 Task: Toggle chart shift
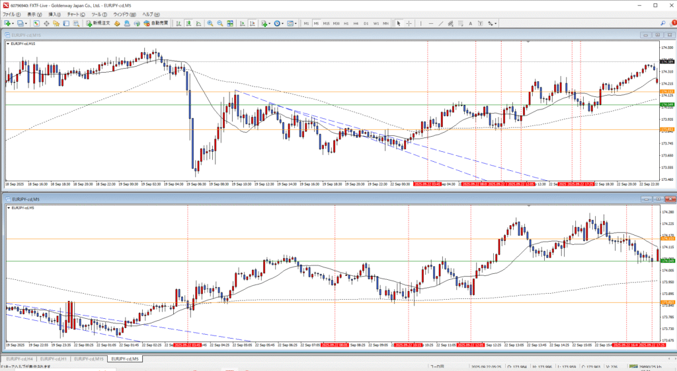click(252, 23)
